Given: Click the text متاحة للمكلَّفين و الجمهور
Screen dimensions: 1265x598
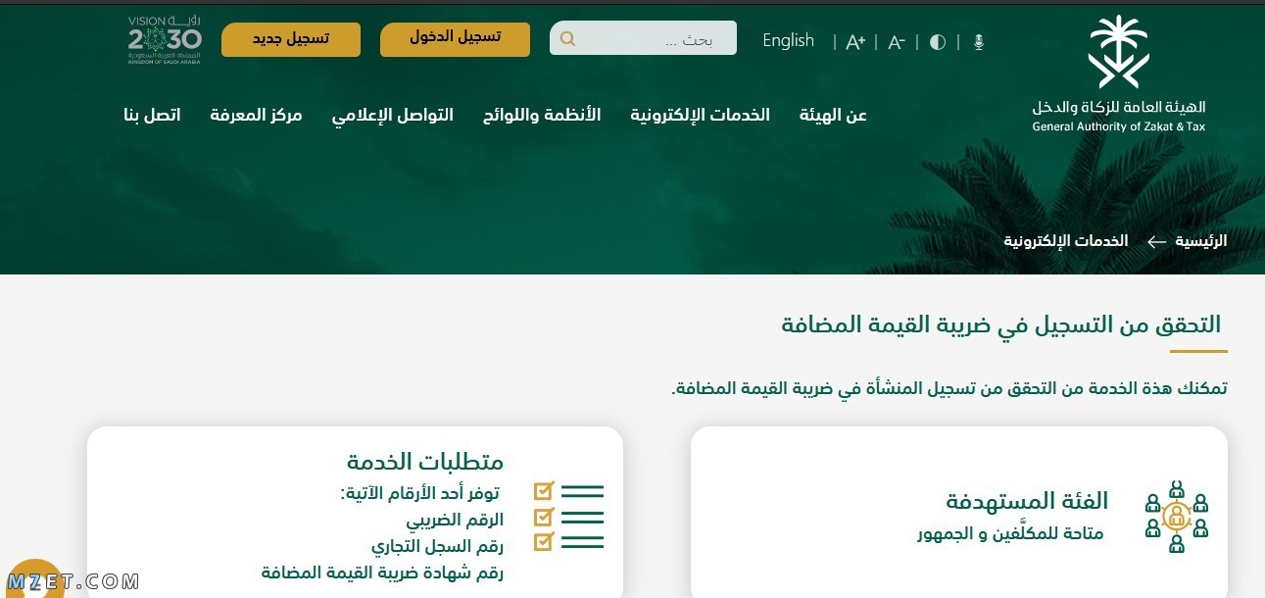Looking at the screenshot, I should (1010, 534).
